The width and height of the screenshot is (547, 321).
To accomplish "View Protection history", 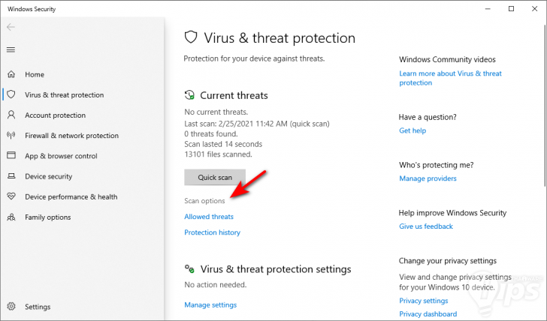I will [x=212, y=232].
